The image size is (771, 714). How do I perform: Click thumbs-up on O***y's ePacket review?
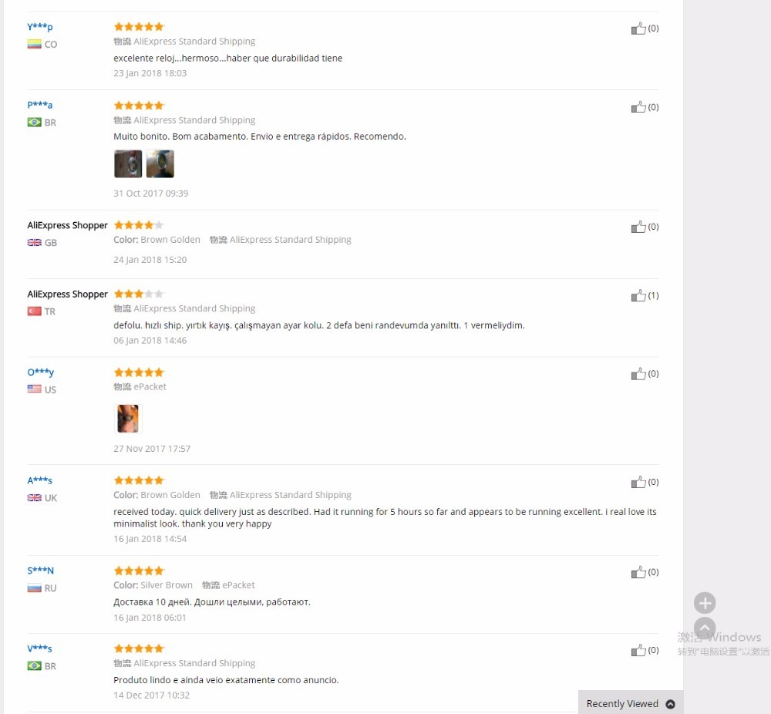(638, 374)
